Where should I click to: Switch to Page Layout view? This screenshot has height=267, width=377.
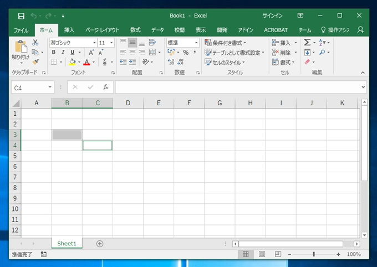[x=262, y=254]
